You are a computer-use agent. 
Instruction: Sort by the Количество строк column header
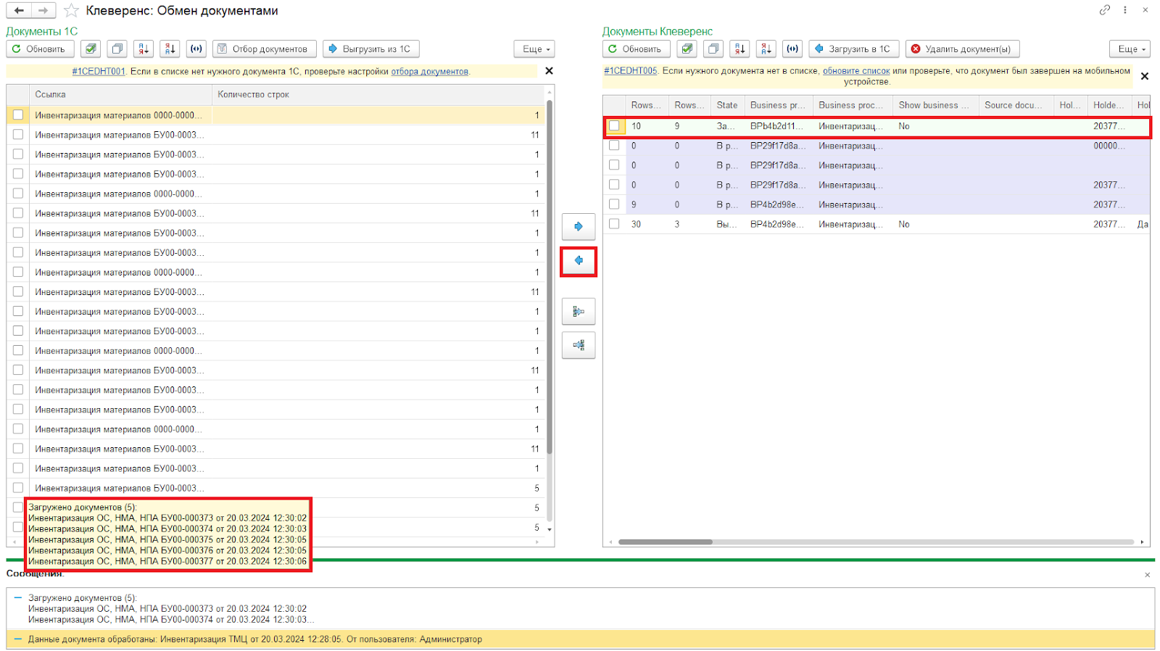click(378, 95)
